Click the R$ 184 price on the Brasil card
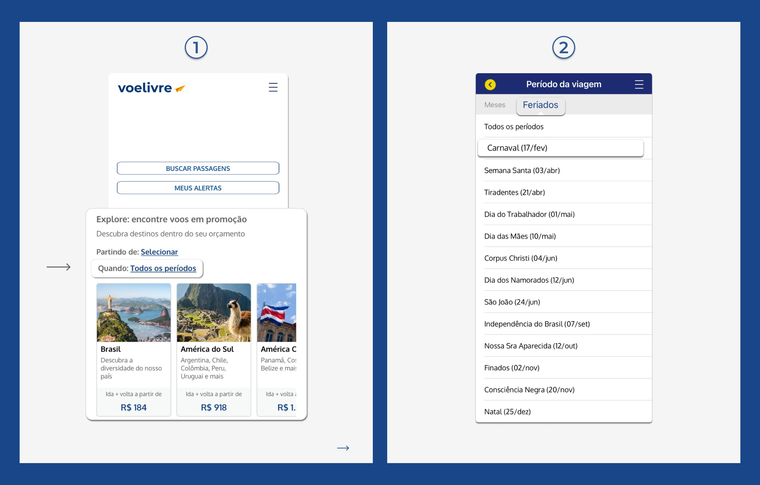Image resolution: width=760 pixels, height=485 pixels. click(133, 407)
